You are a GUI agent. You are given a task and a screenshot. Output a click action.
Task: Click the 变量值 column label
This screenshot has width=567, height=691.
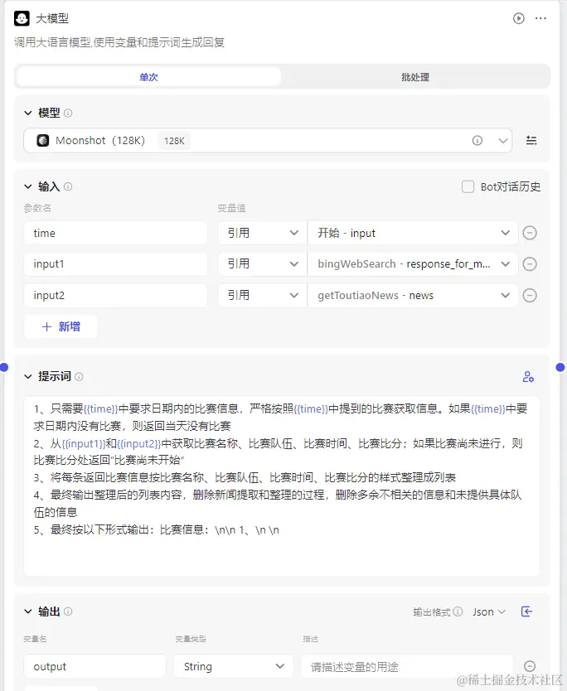point(231,208)
